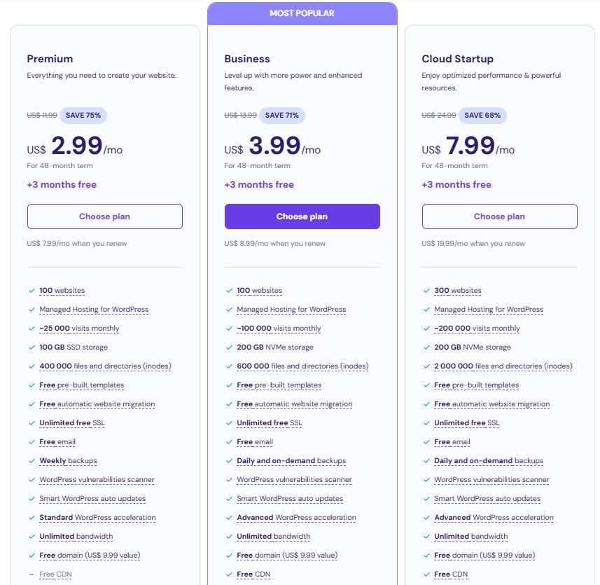Open the ~100 000 visits monthly tooltip in Business
Image resolution: width=600 pixels, height=585 pixels.
pyautogui.click(x=279, y=329)
